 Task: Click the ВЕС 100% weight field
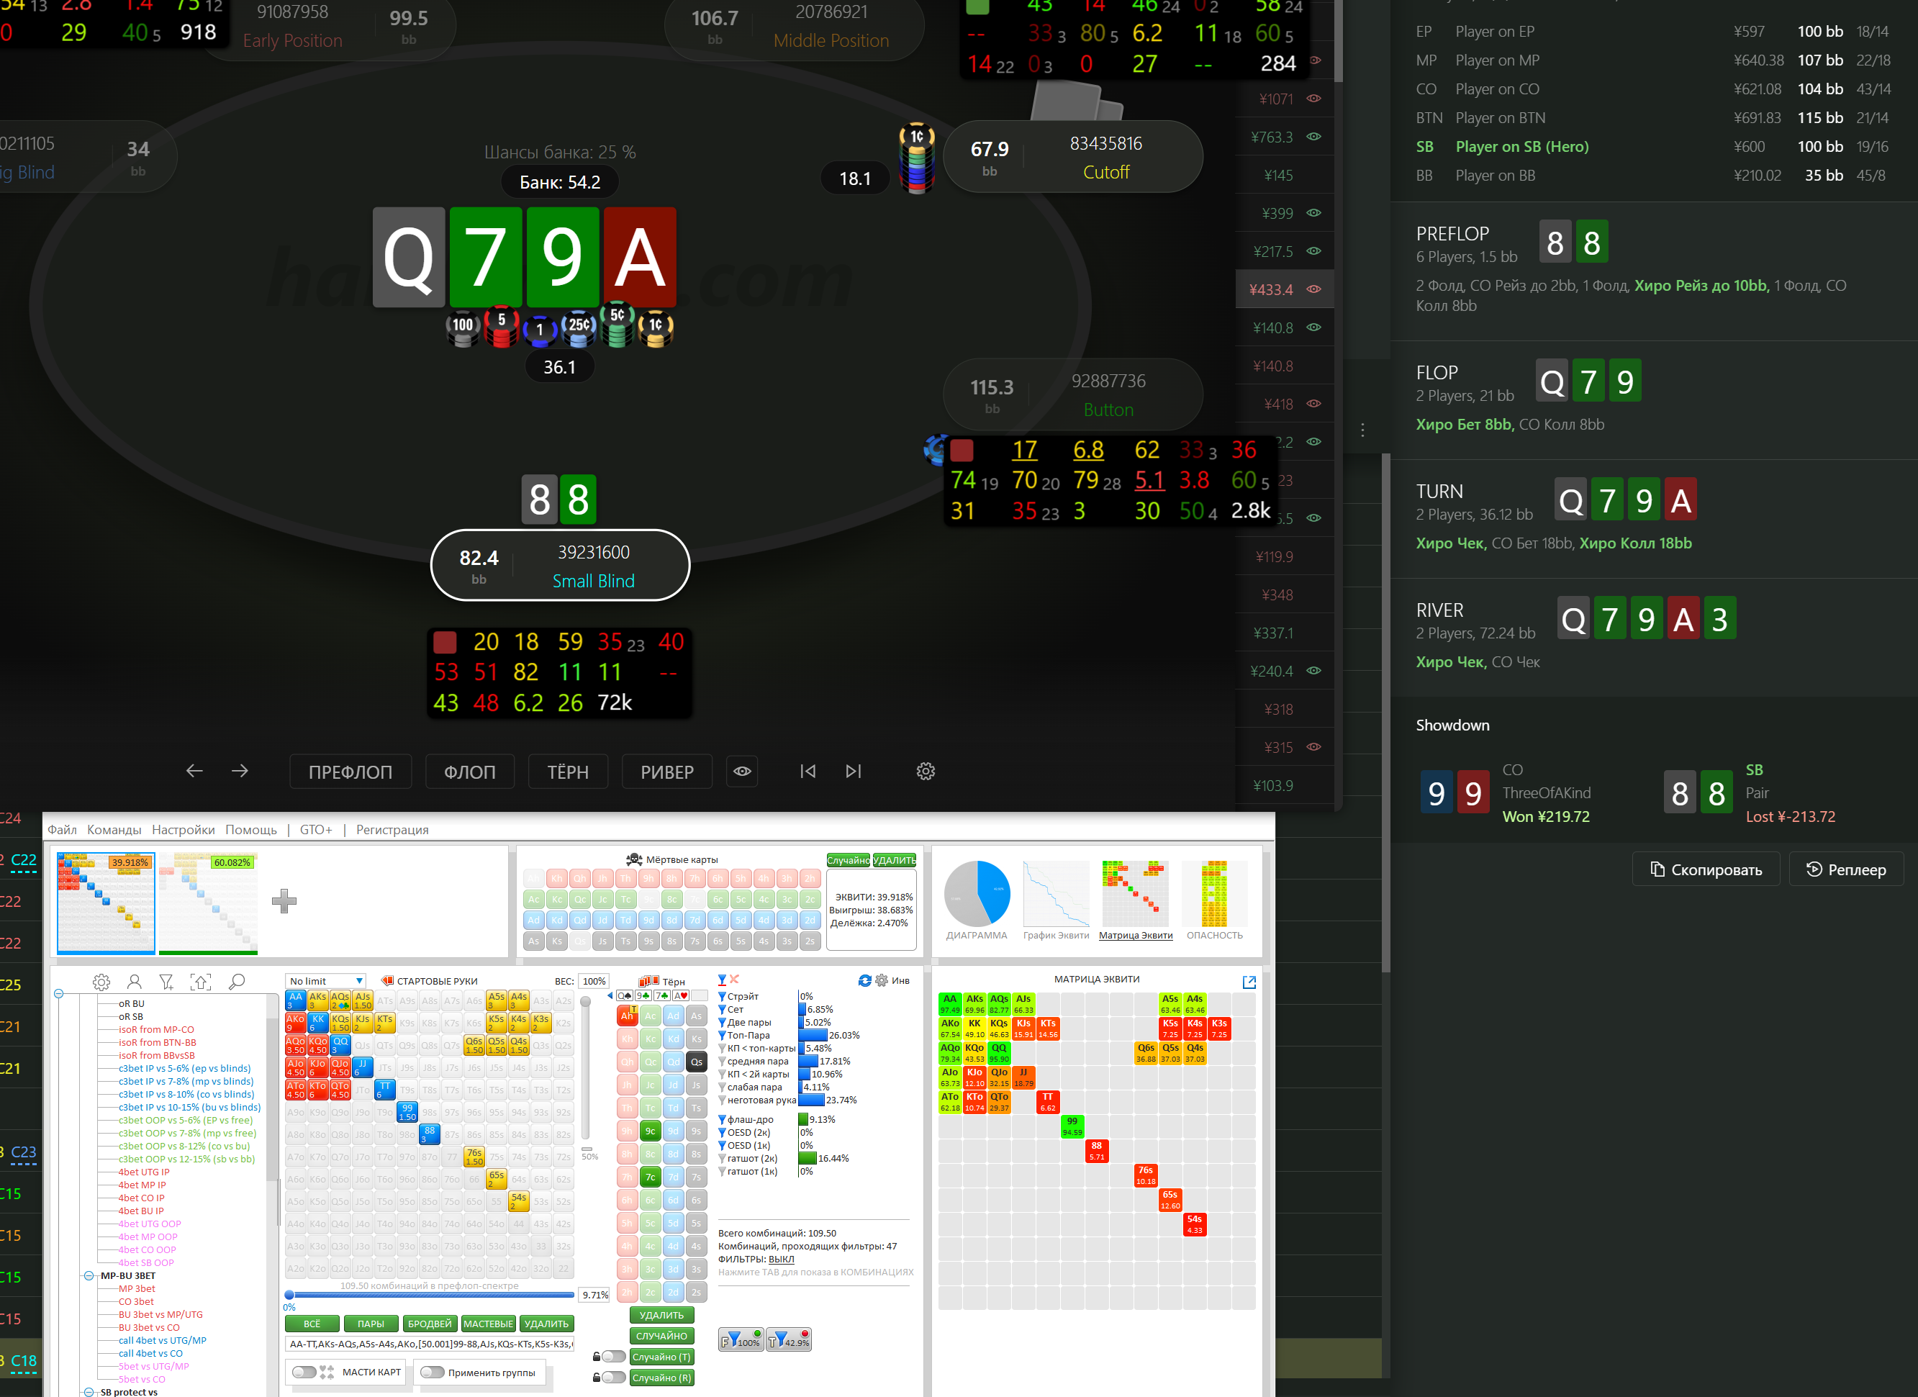pyautogui.click(x=594, y=981)
